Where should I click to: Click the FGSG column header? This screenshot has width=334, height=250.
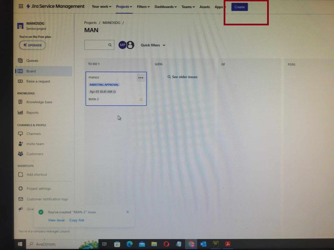point(292,64)
